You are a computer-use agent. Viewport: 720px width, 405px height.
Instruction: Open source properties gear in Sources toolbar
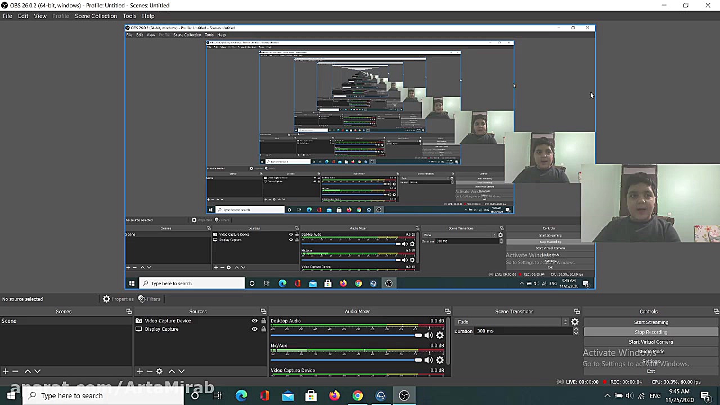[159, 371]
